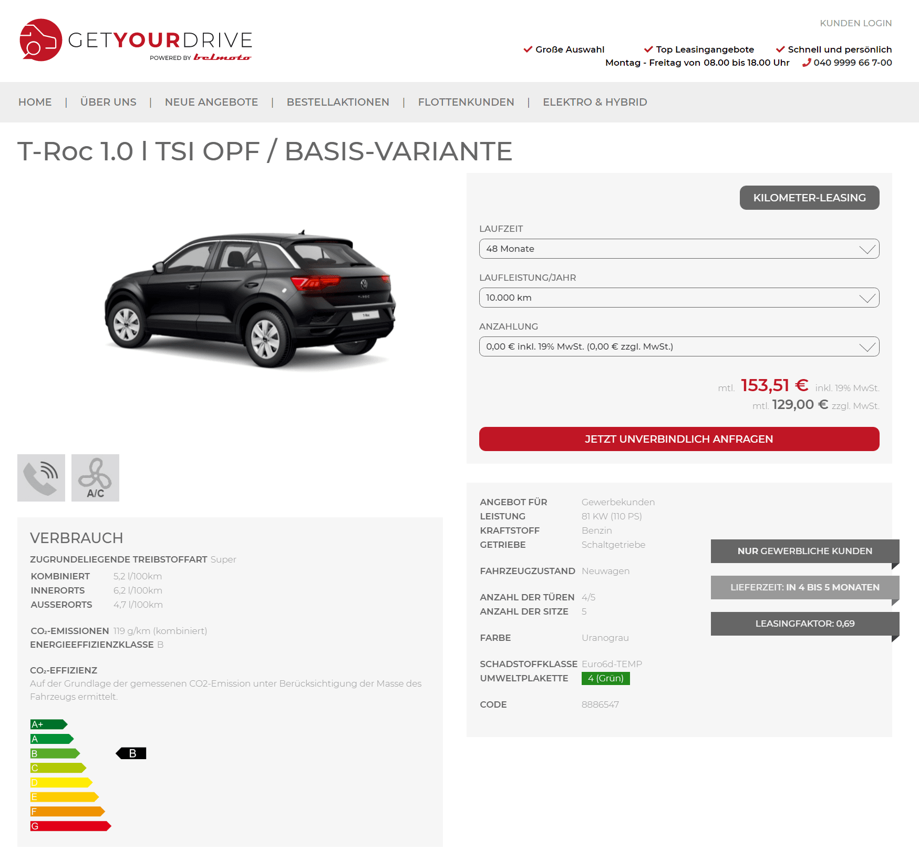
Task: Click the Schaltgetriebe value
Action: tap(613, 545)
